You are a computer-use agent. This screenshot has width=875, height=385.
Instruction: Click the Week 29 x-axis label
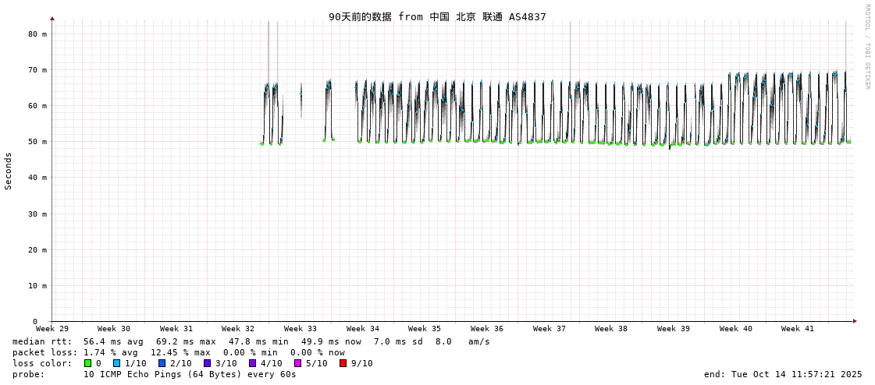pos(52,329)
